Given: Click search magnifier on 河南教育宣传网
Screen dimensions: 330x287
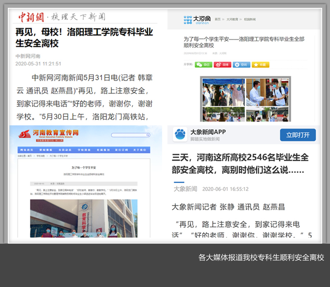Looking at the screenshot, I should (x=148, y=135).
